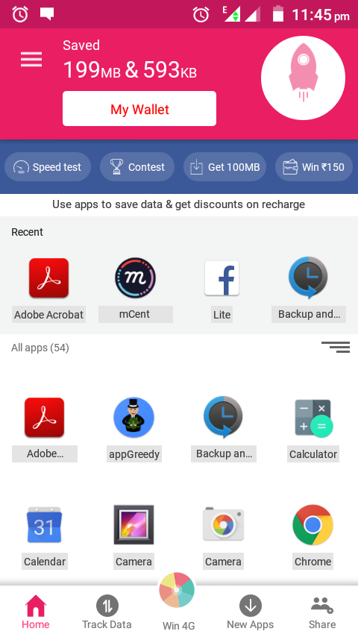Launch the Calculator app

(313, 418)
